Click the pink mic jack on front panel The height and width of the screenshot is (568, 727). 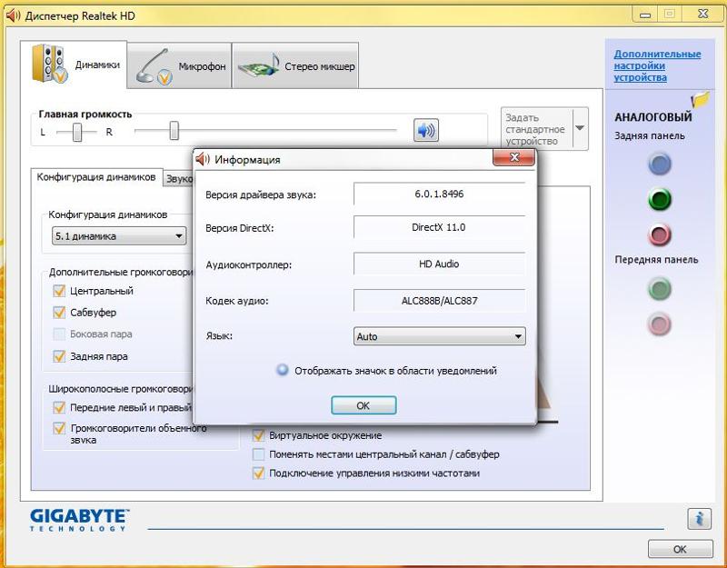tap(657, 323)
